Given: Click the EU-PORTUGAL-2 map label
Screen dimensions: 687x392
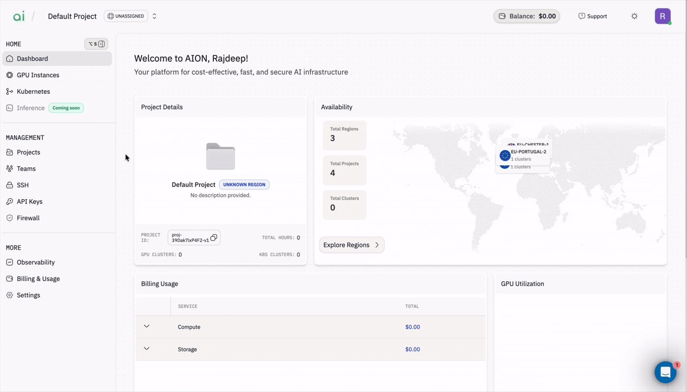Looking at the screenshot, I should (x=528, y=152).
